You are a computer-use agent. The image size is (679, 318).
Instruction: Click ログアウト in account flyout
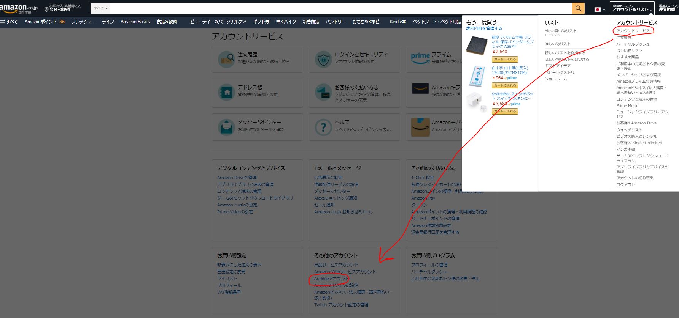625,184
